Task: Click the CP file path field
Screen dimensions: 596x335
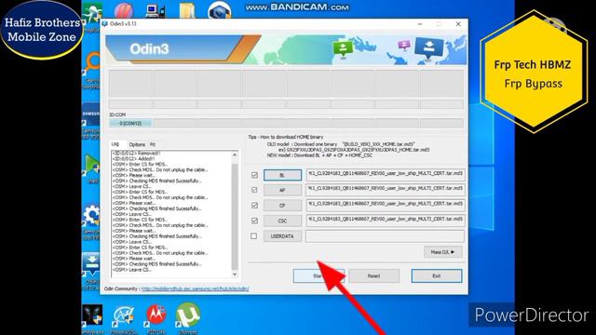Action: click(x=385, y=205)
